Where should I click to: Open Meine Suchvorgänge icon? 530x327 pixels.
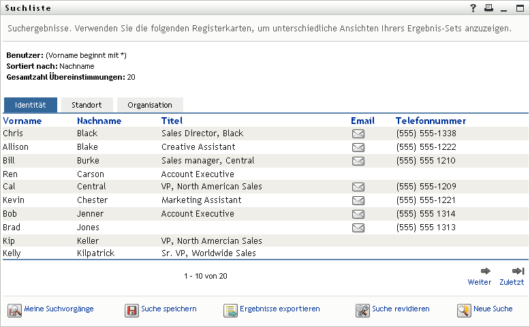tap(14, 310)
